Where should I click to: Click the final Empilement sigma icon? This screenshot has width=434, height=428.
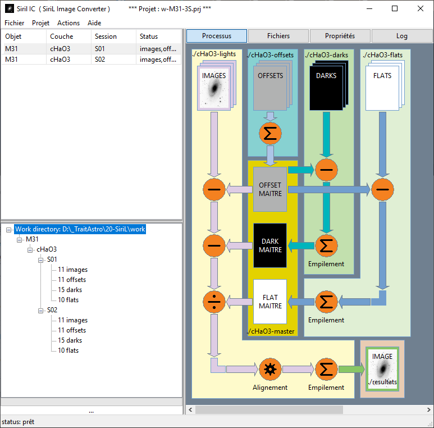tap(326, 370)
